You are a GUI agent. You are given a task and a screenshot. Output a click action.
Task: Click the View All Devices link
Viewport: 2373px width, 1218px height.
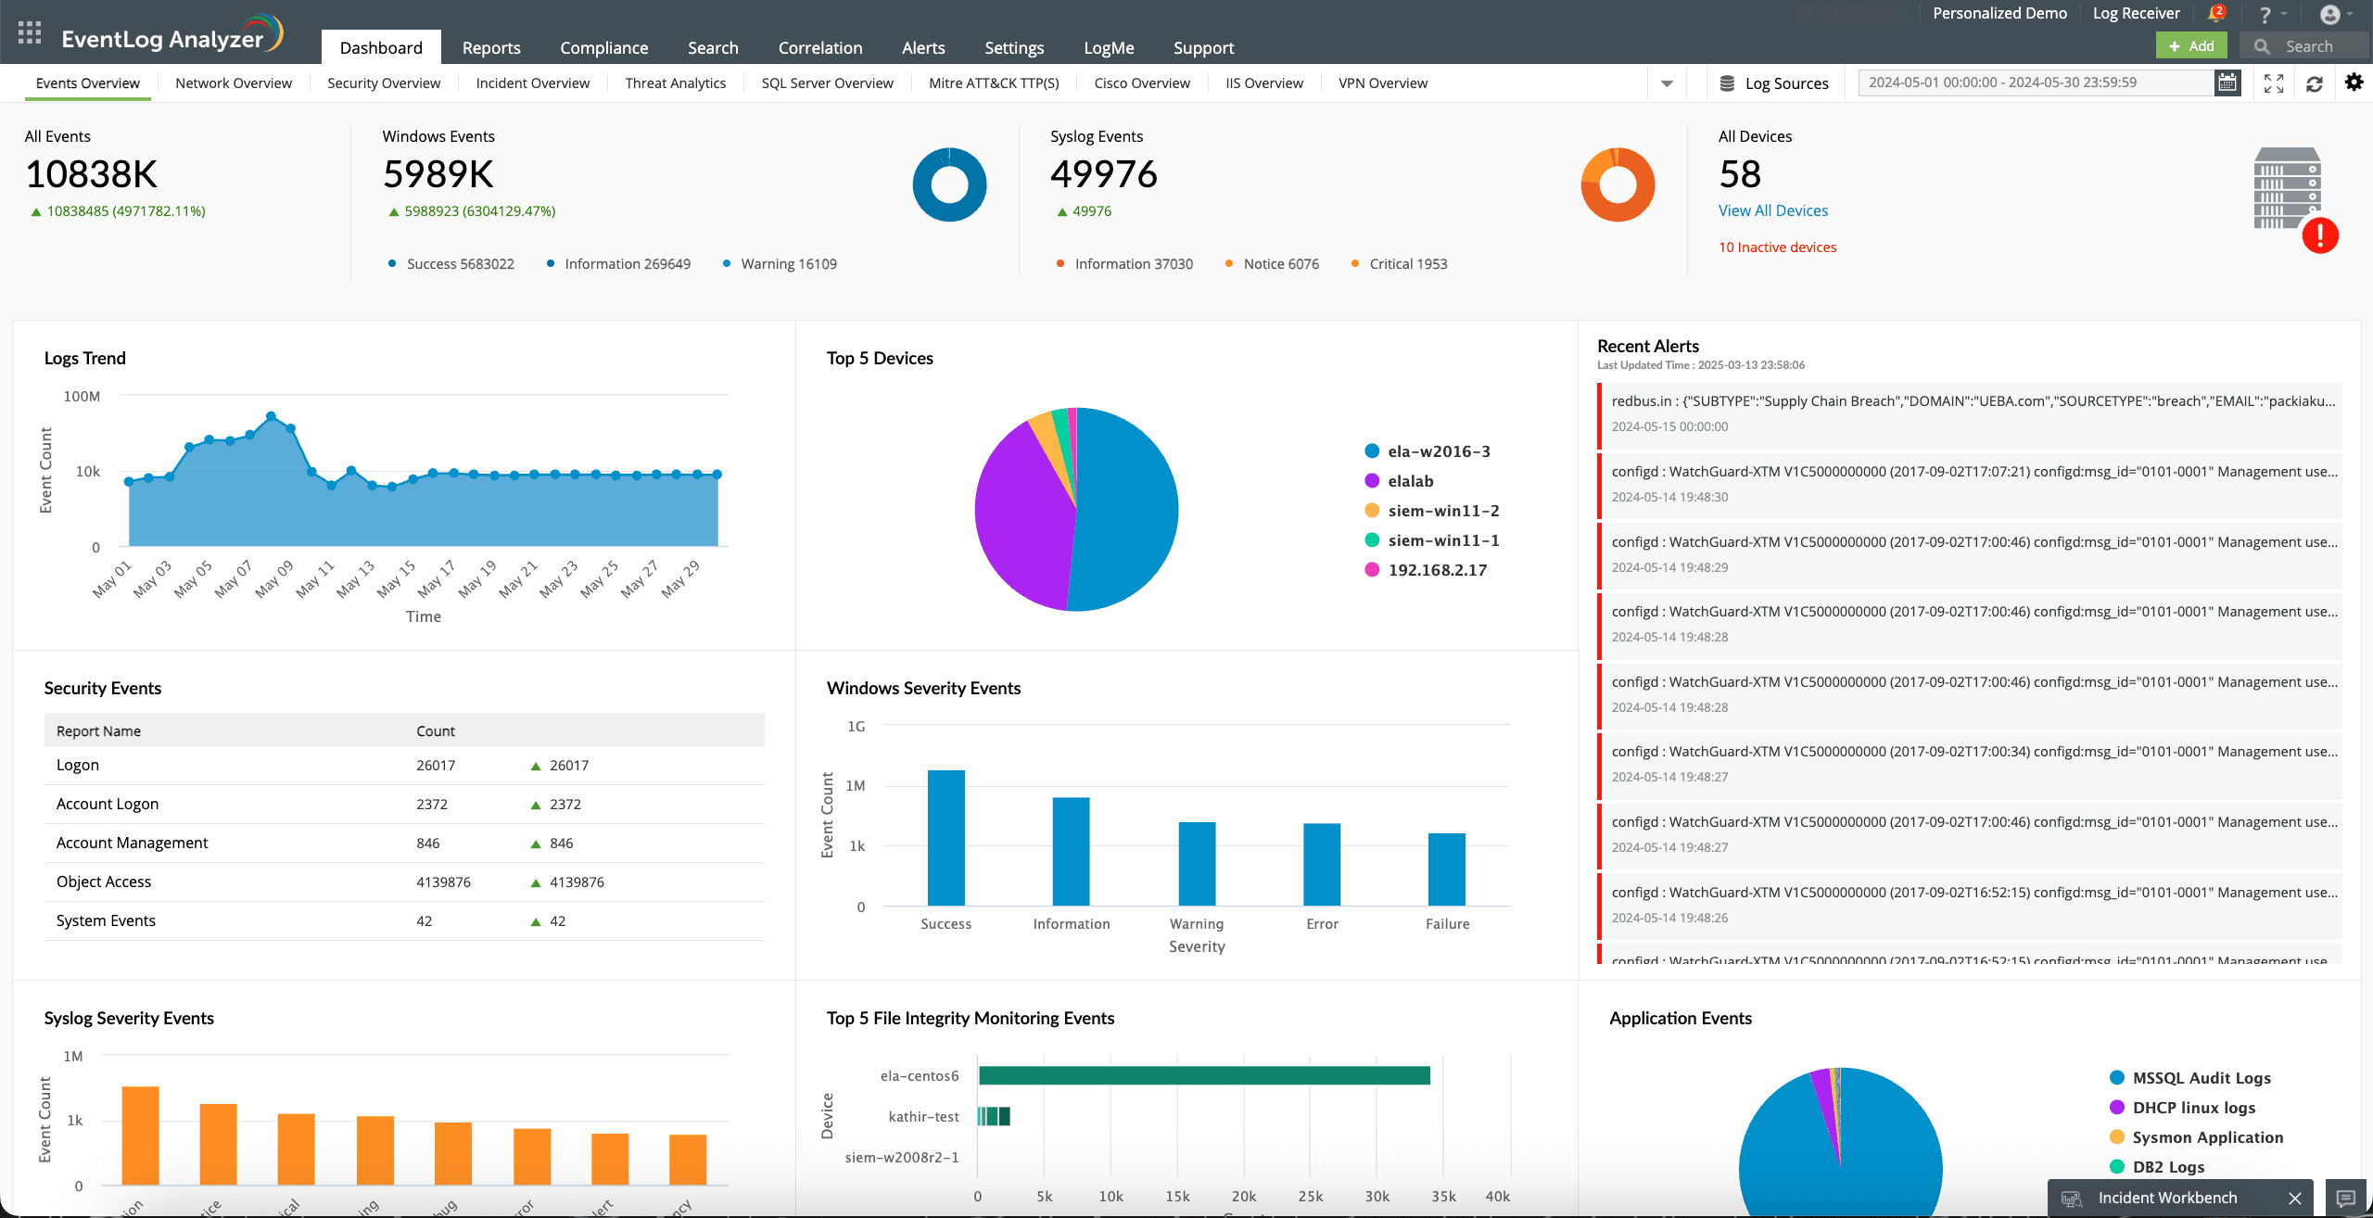[1771, 210]
